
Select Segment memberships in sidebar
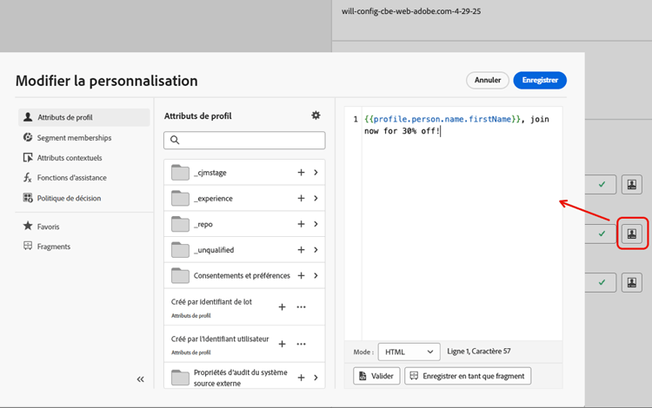(74, 137)
